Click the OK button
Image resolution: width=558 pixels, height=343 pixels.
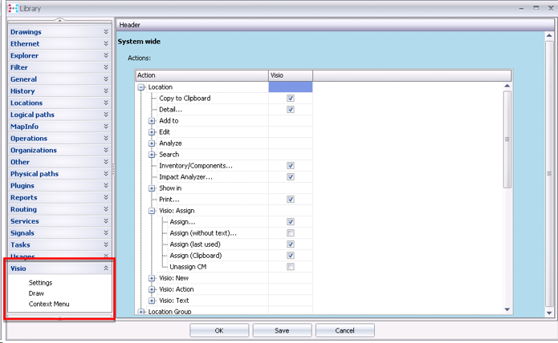[x=219, y=330]
